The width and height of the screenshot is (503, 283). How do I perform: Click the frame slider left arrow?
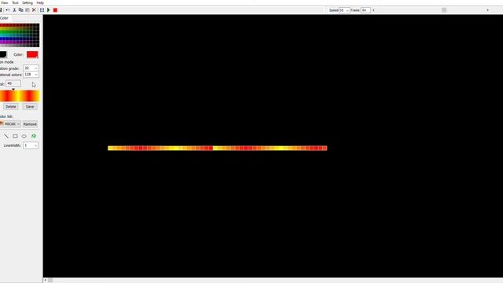[373, 10]
